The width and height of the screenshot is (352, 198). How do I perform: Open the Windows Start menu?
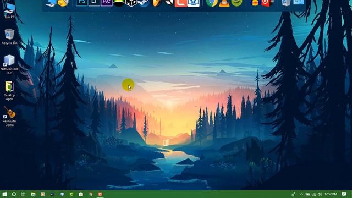4,194
